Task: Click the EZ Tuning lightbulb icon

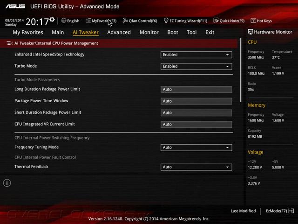Action: (166, 21)
